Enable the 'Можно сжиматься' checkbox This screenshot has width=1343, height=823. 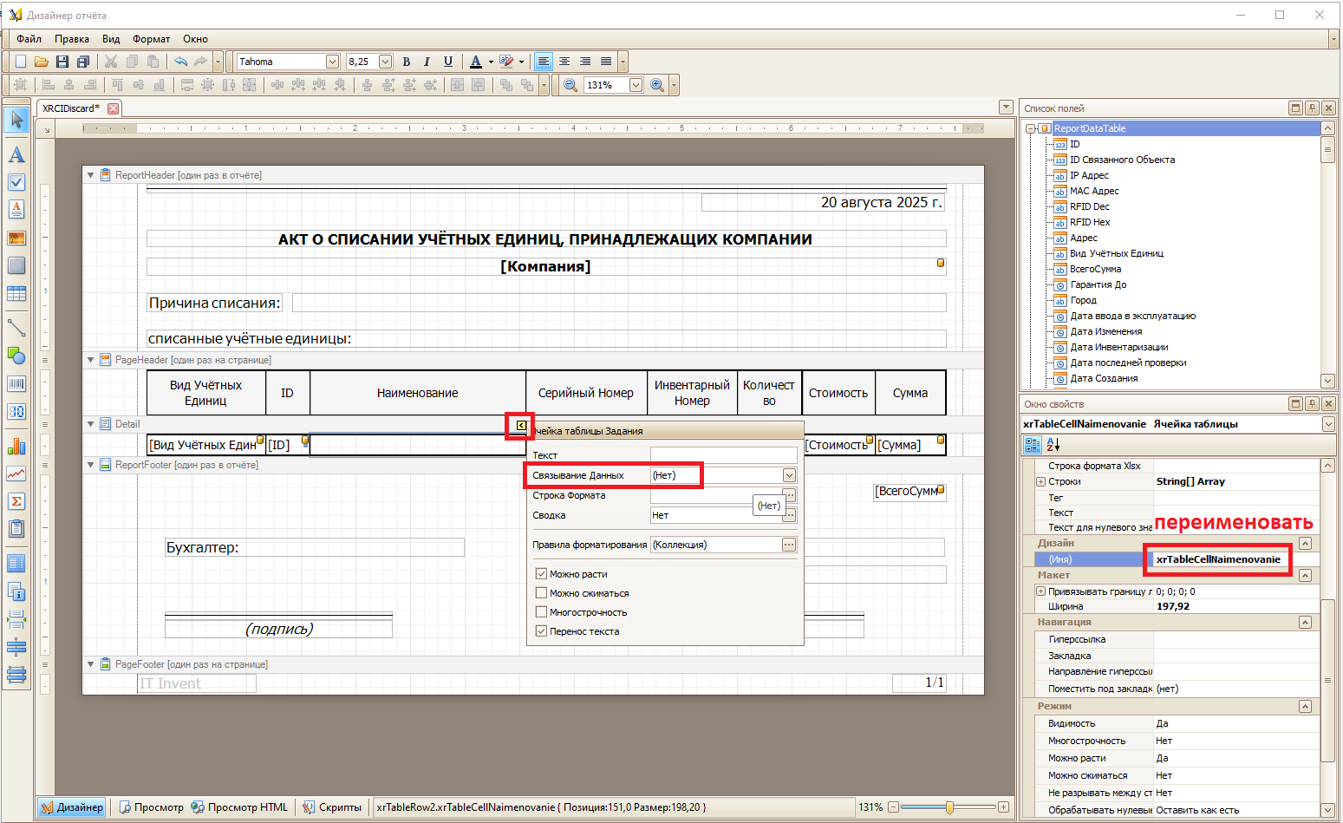point(541,593)
